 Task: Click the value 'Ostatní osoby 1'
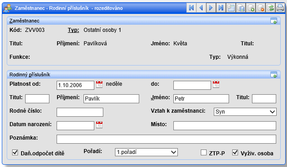102,30
